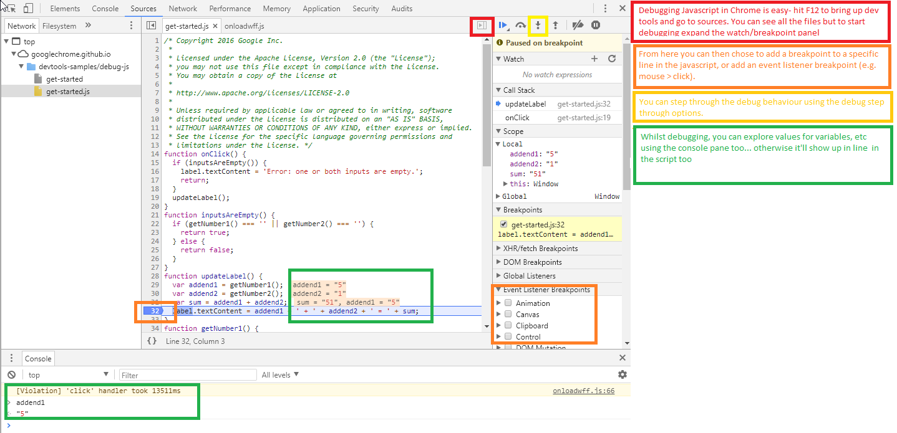Open the Security tab
Image resolution: width=897 pixels, height=433 pixels.
coord(366,9)
